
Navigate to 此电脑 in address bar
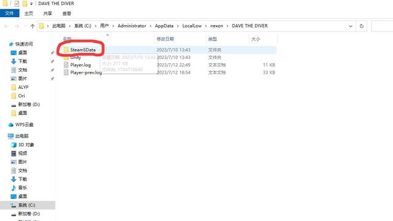[59, 26]
